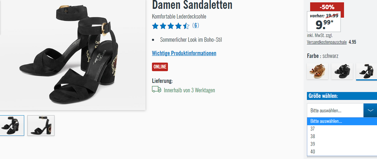377x159 pixels.
Task: Open the Wichtige Produktinformationen link
Action: click(184, 53)
